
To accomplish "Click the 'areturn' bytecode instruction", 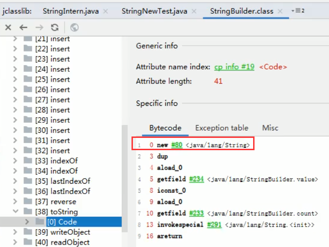I will pos(170,236).
